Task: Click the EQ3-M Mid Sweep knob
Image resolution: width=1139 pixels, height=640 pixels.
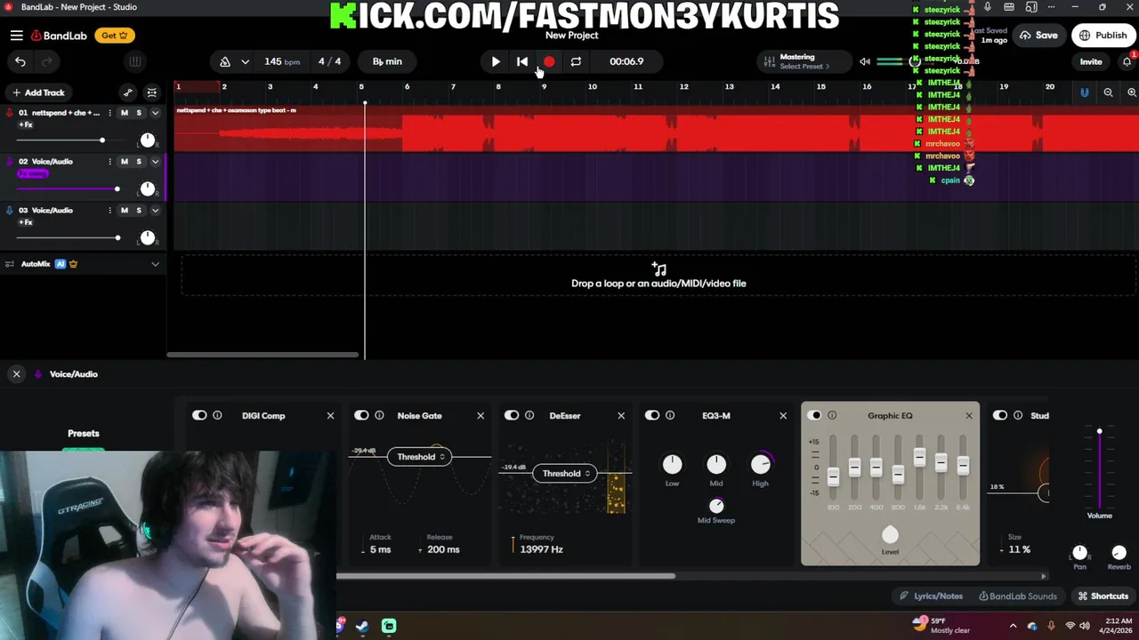Action: 716,505
